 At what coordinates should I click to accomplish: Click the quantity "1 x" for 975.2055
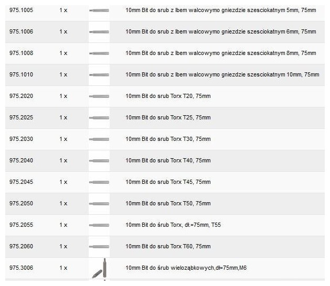(63, 225)
